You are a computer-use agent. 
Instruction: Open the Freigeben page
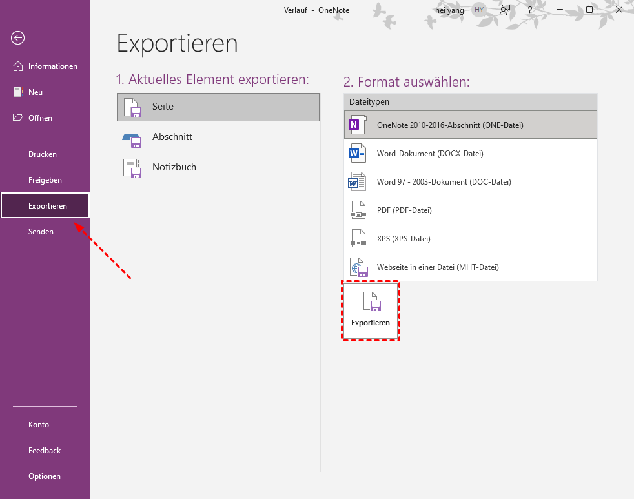tap(45, 180)
